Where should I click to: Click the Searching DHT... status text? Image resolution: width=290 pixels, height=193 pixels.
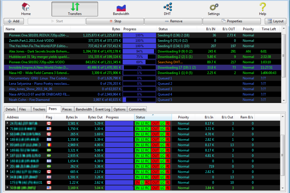170,62
